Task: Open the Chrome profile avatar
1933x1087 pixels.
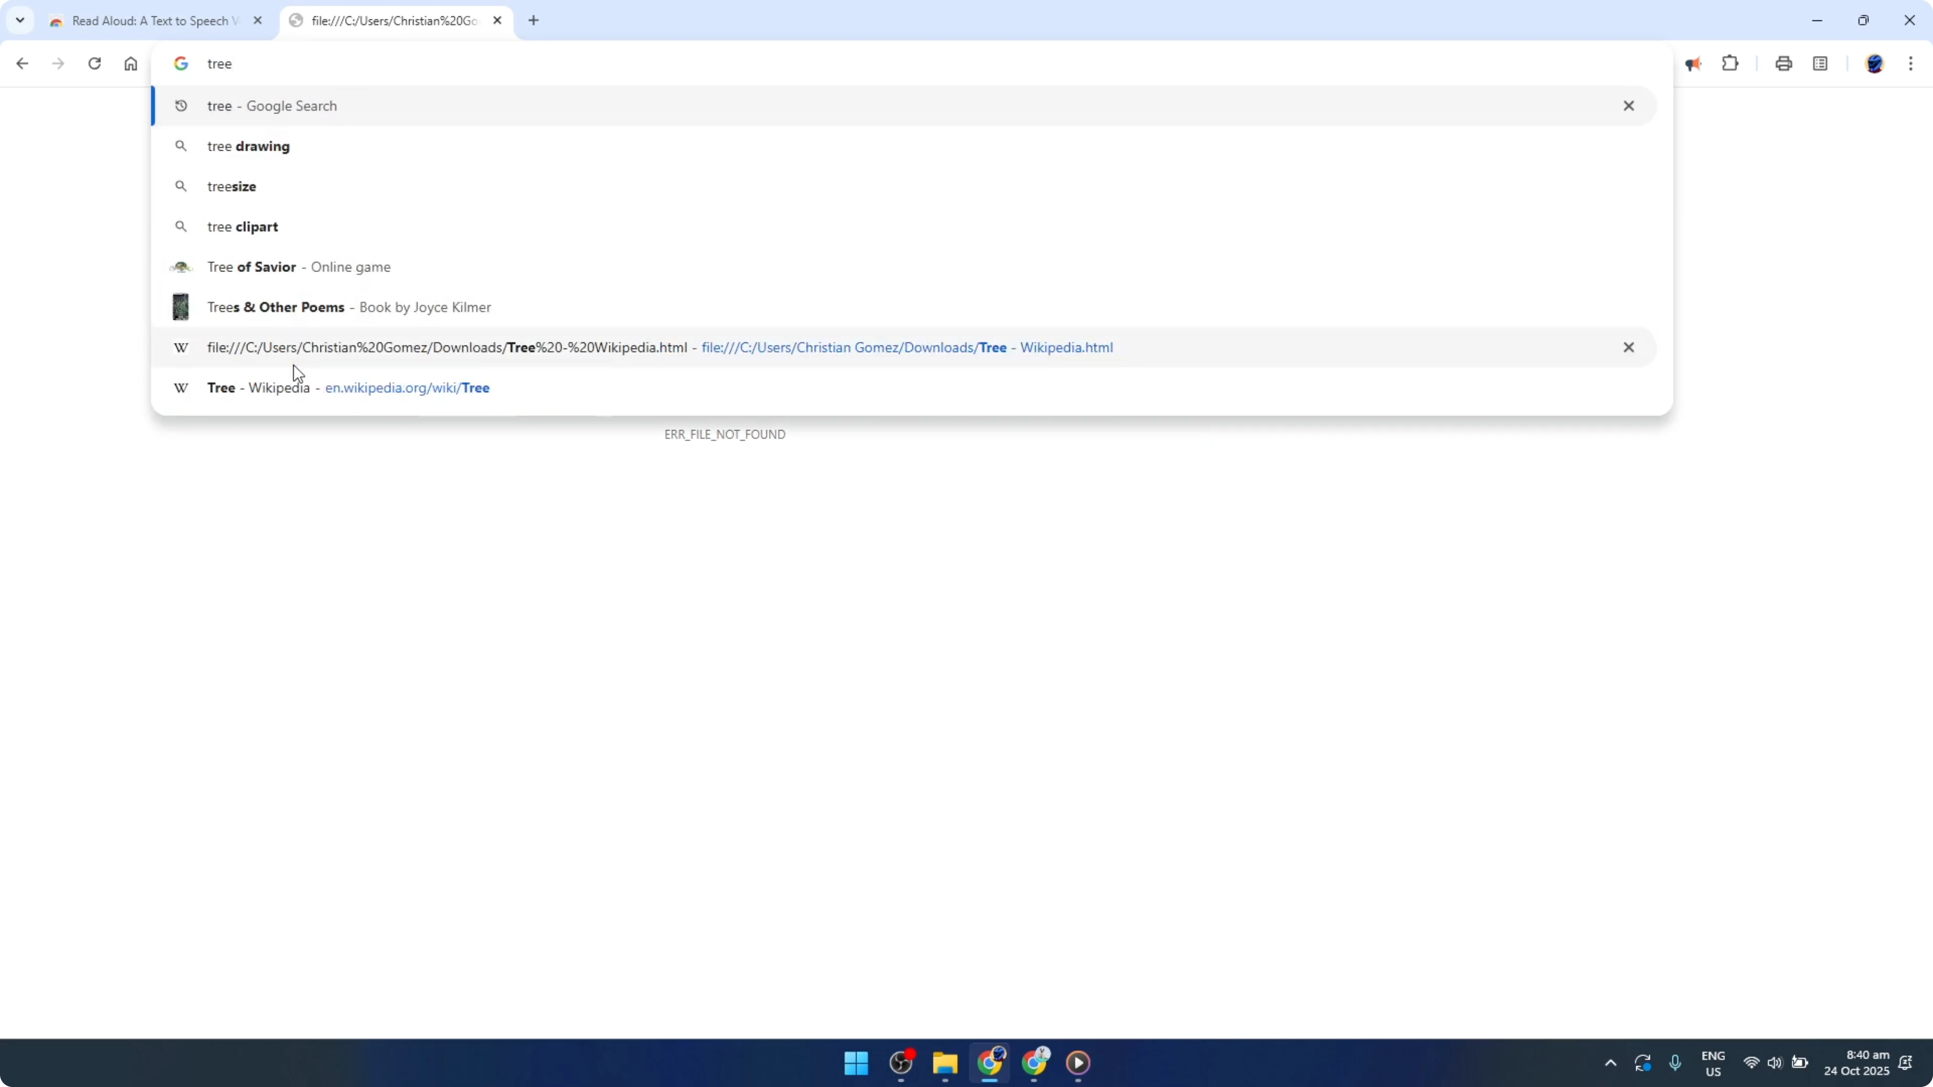Action: 1875,64
